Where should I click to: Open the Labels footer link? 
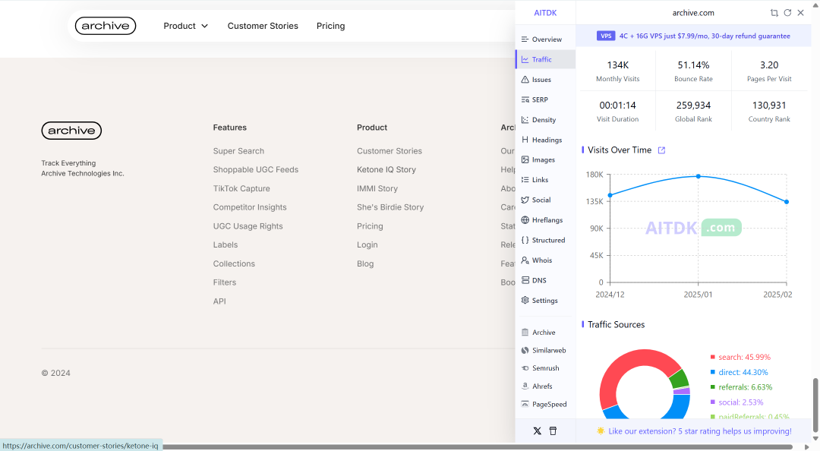pyautogui.click(x=225, y=244)
